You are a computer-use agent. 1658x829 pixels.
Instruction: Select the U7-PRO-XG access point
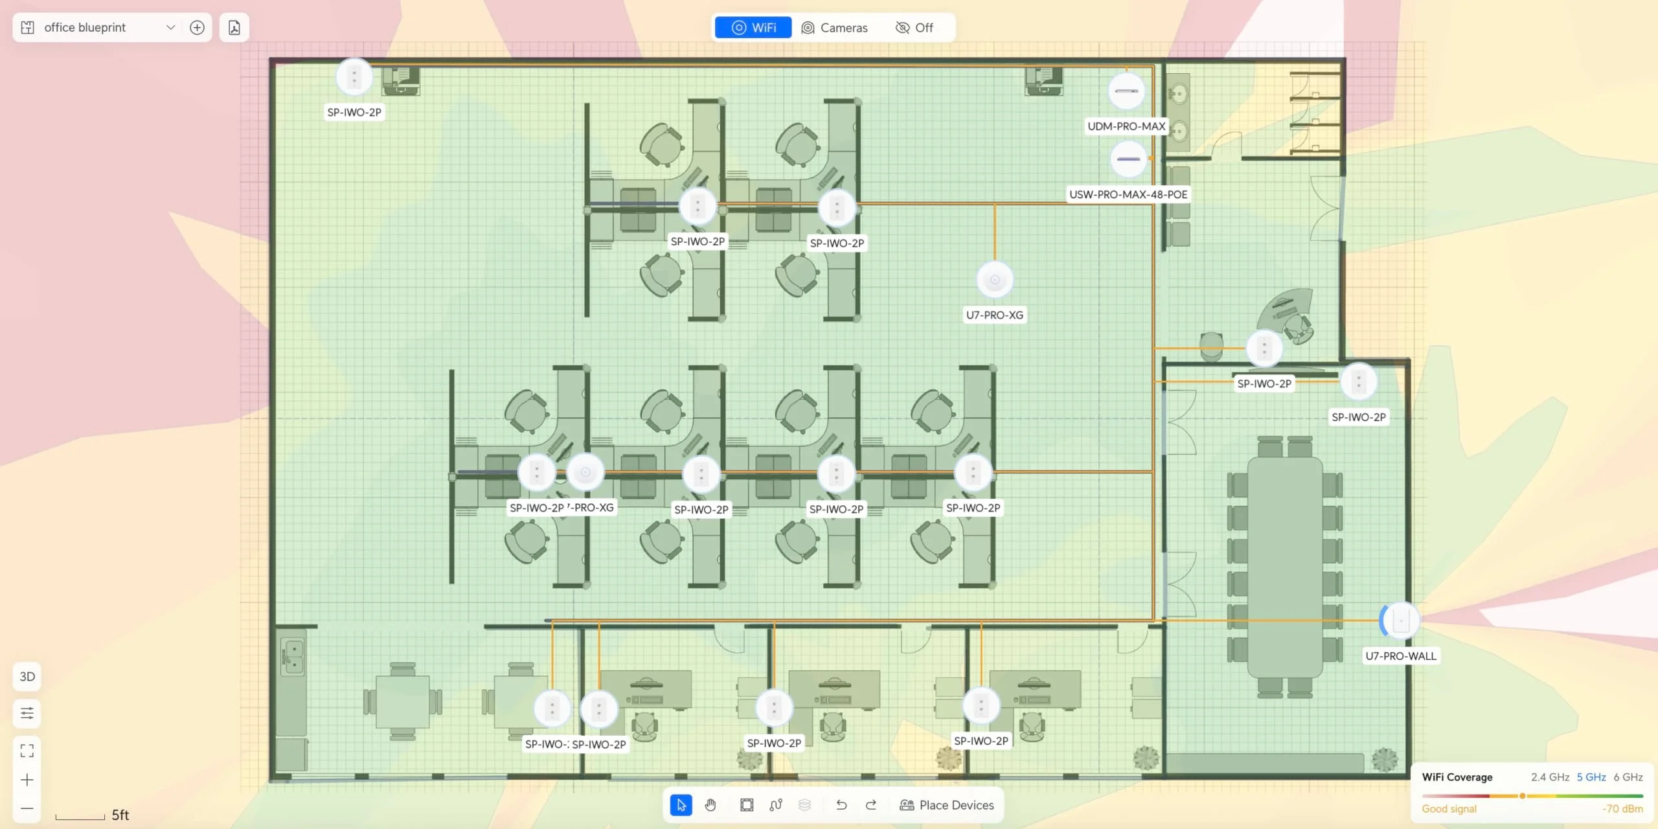click(x=994, y=278)
